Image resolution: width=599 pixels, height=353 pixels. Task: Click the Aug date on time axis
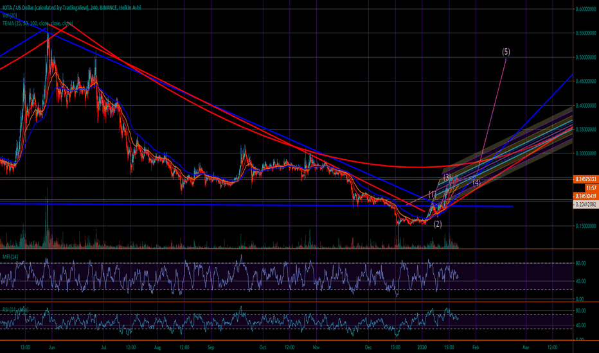click(x=157, y=348)
